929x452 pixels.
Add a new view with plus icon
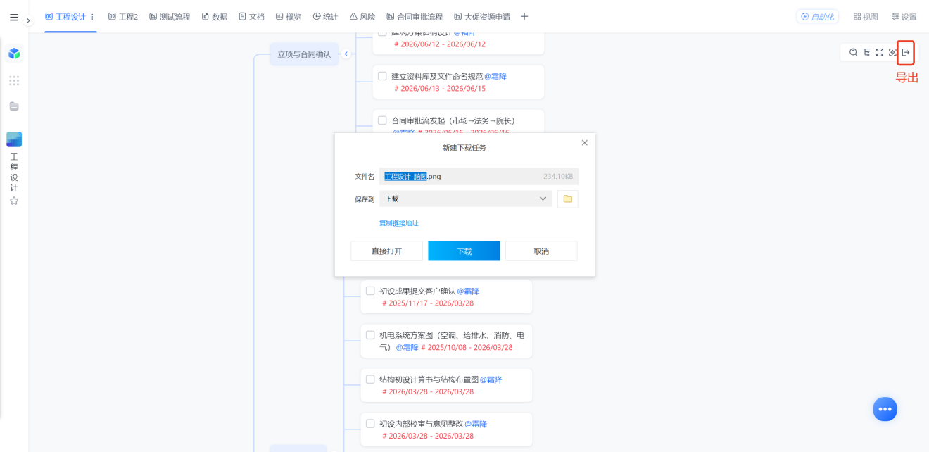coord(524,17)
